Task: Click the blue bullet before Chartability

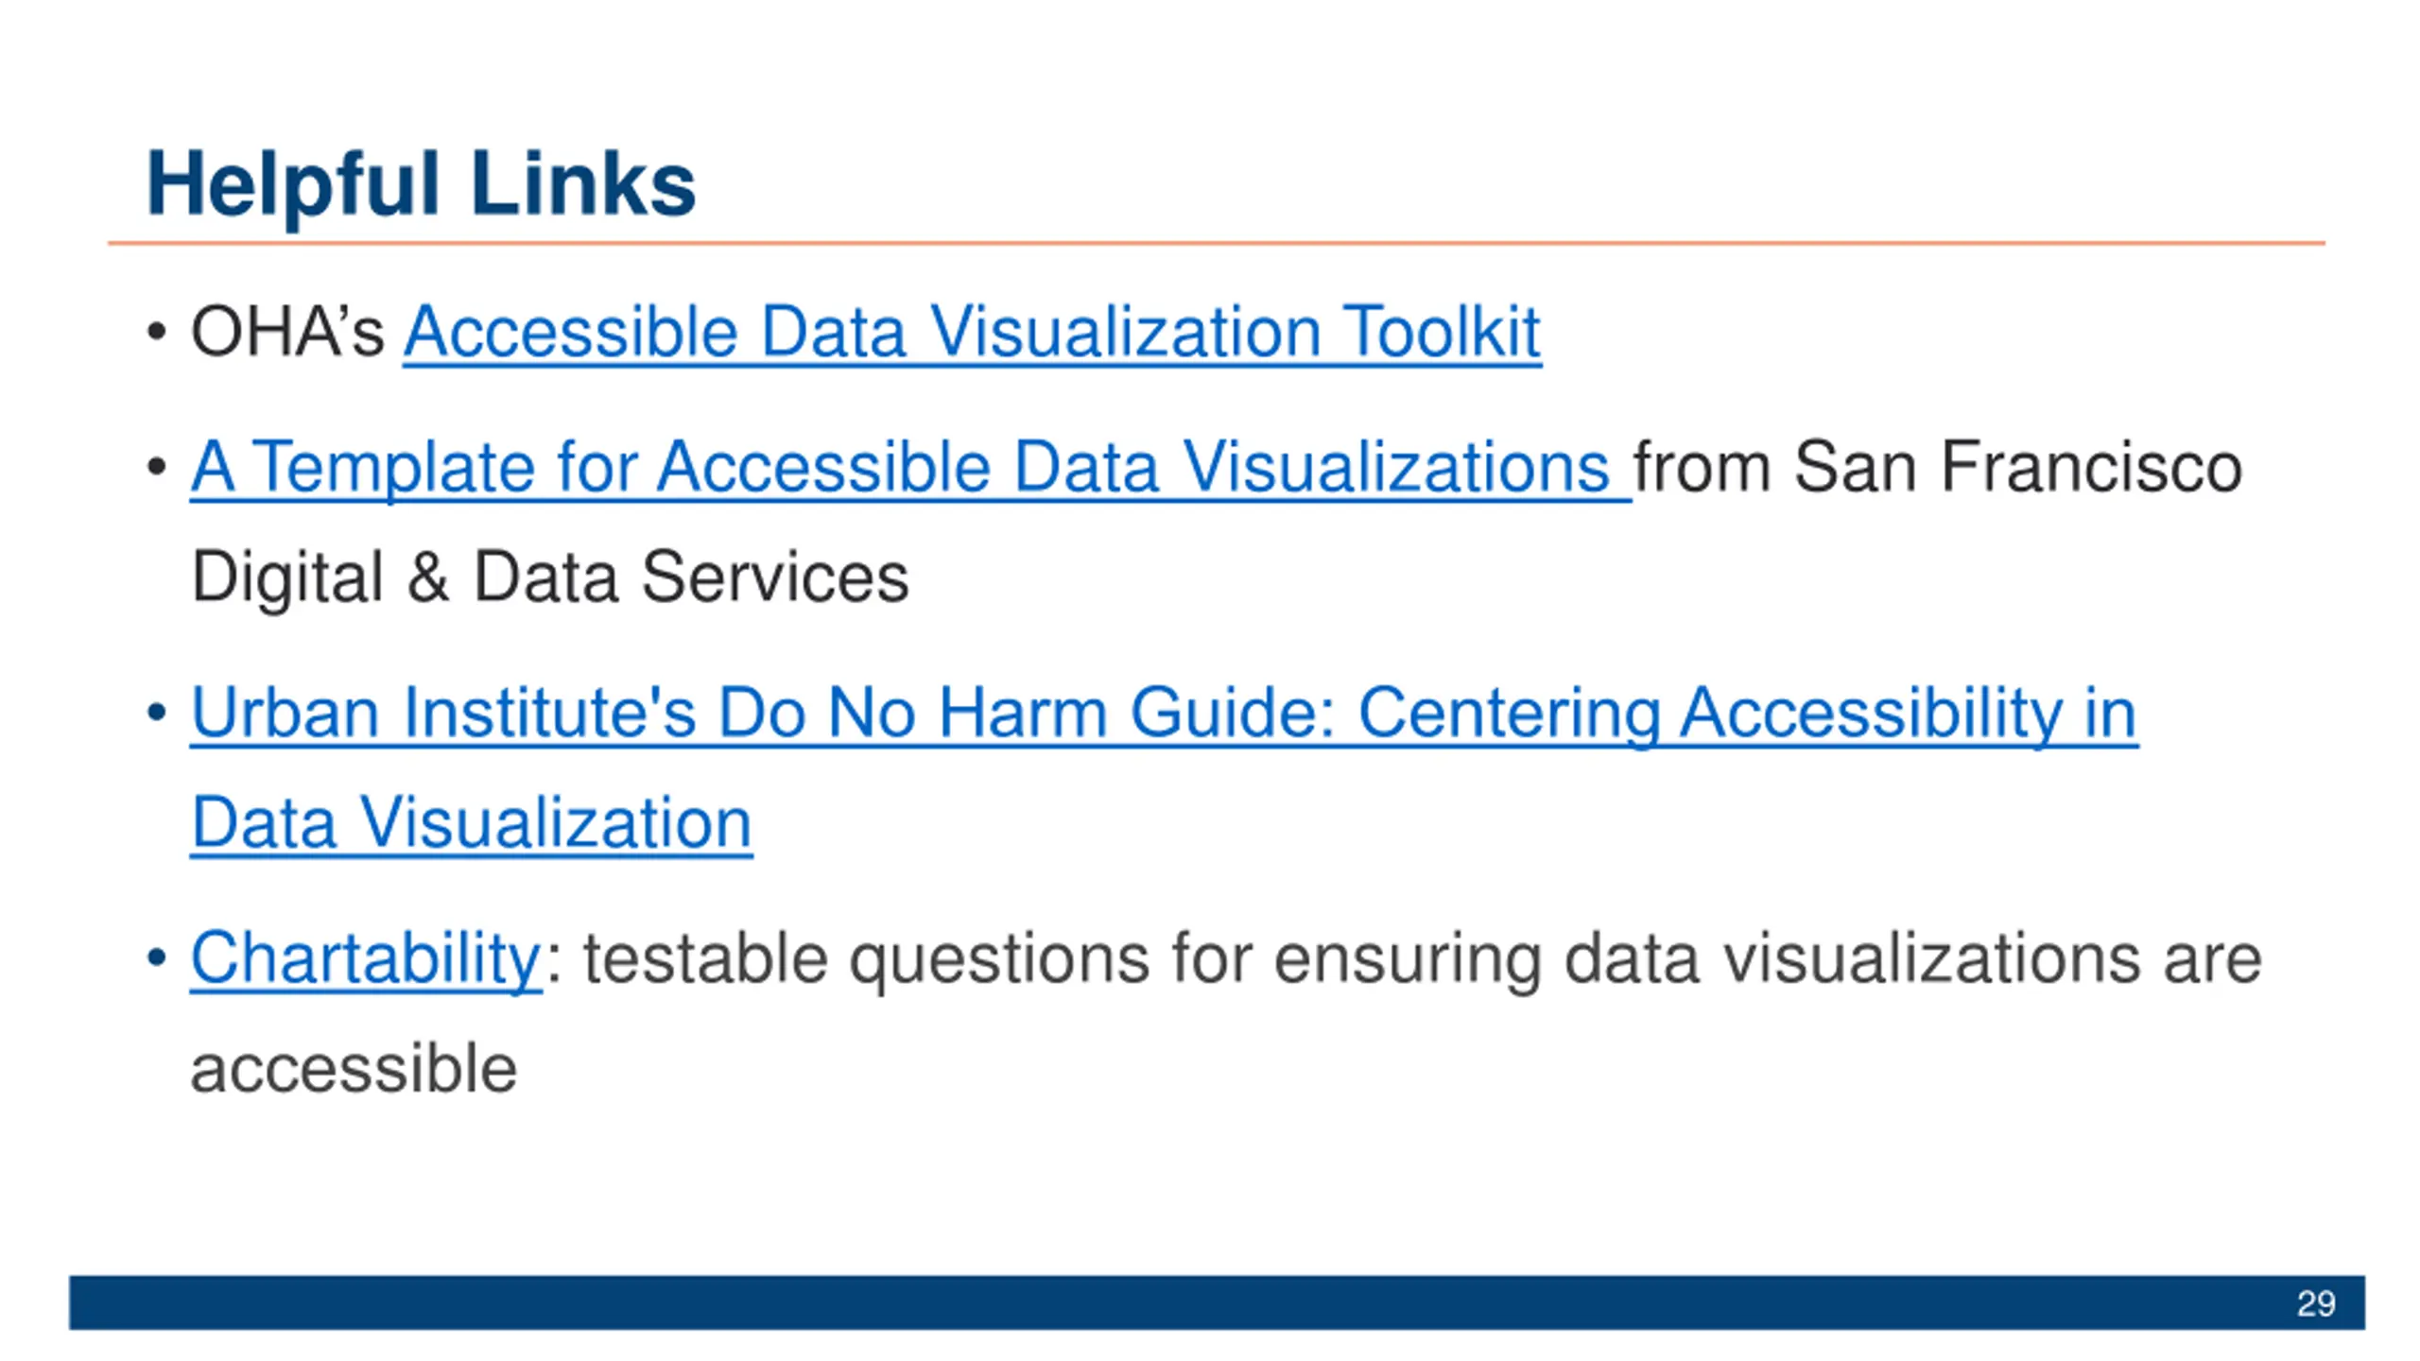Action: tap(156, 959)
